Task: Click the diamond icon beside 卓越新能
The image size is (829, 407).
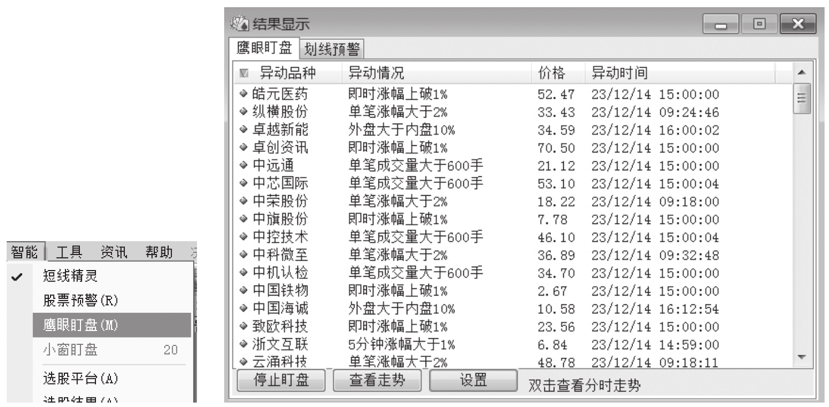Action: tap(244, 130)
